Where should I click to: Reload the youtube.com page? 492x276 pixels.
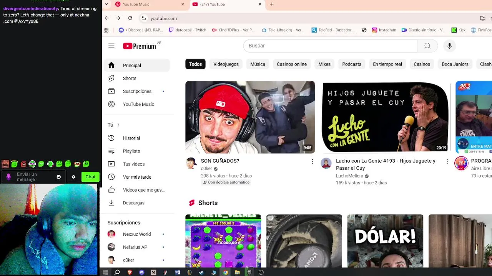click(130, 18)
